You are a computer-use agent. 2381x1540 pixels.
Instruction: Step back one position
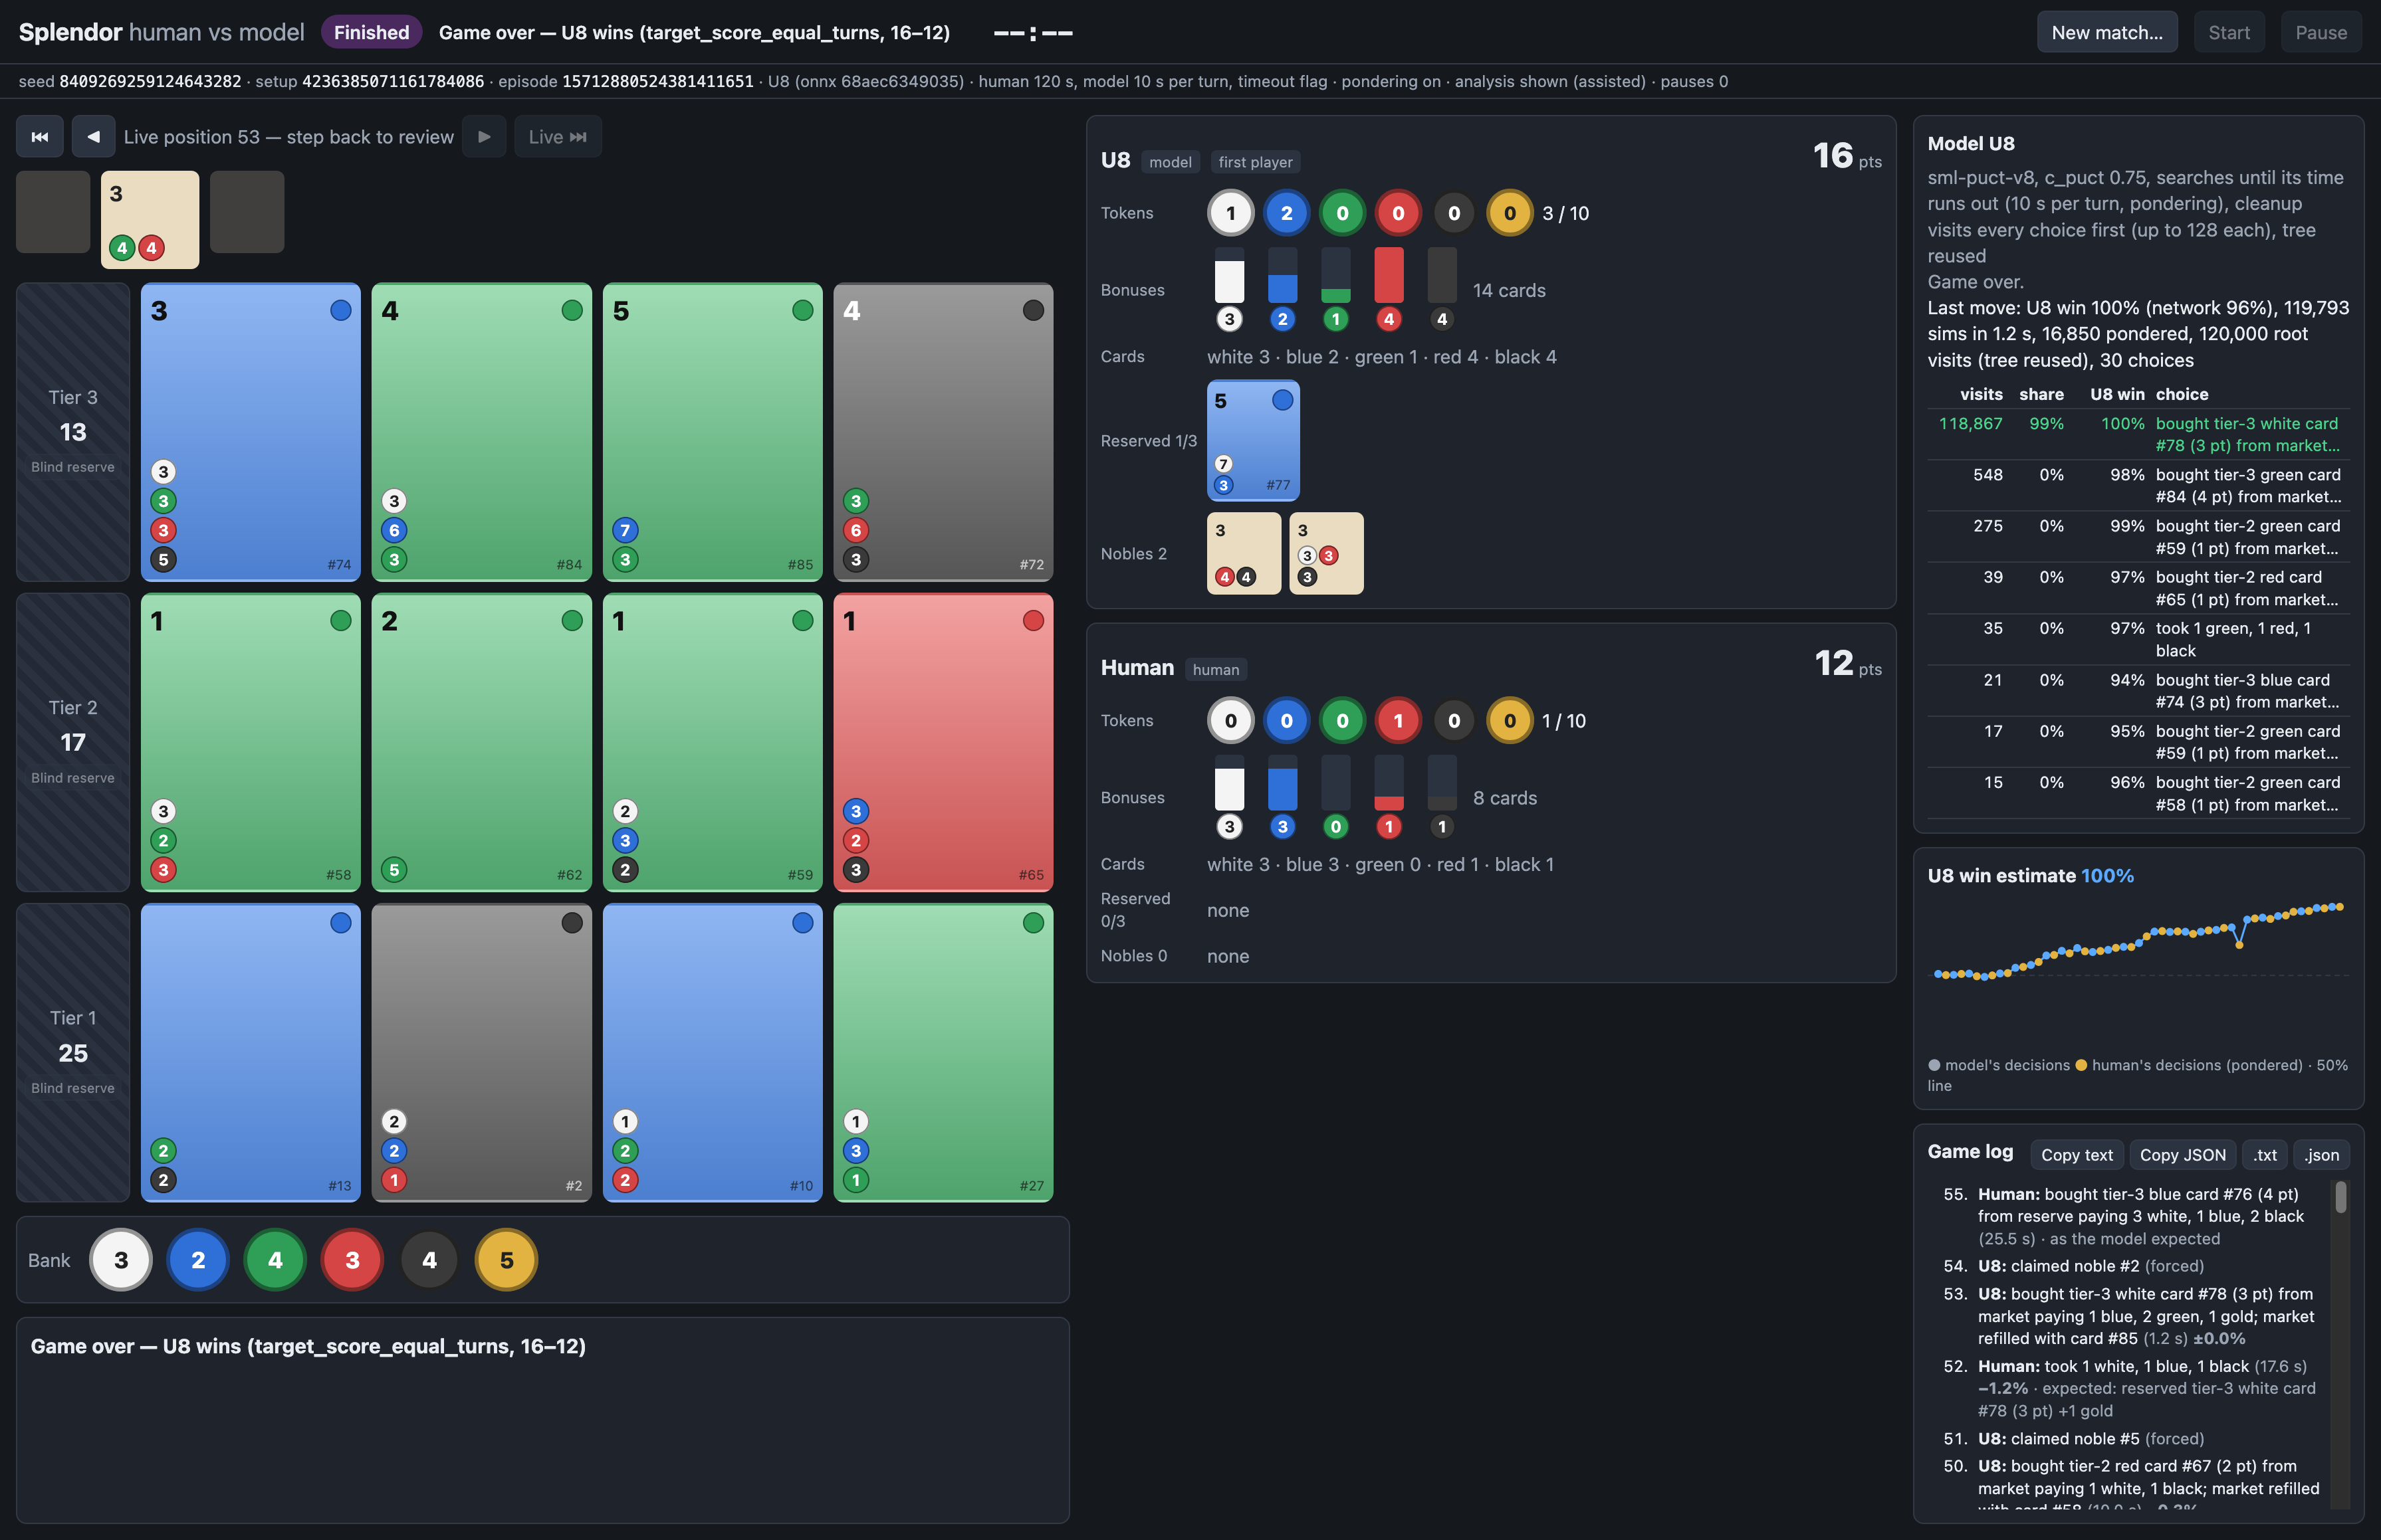pyautogui.click(x=93, y=137)
